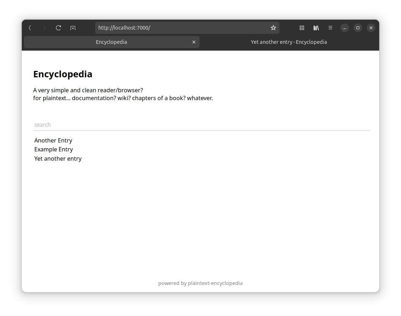Image resolution: width=401 pixels, height=316 pixels.
Task: Open the Example Entry link
Action: point(53,149)
